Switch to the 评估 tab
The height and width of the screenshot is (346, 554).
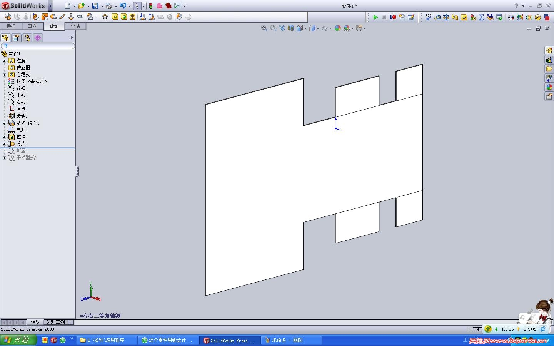coord(75,26)
